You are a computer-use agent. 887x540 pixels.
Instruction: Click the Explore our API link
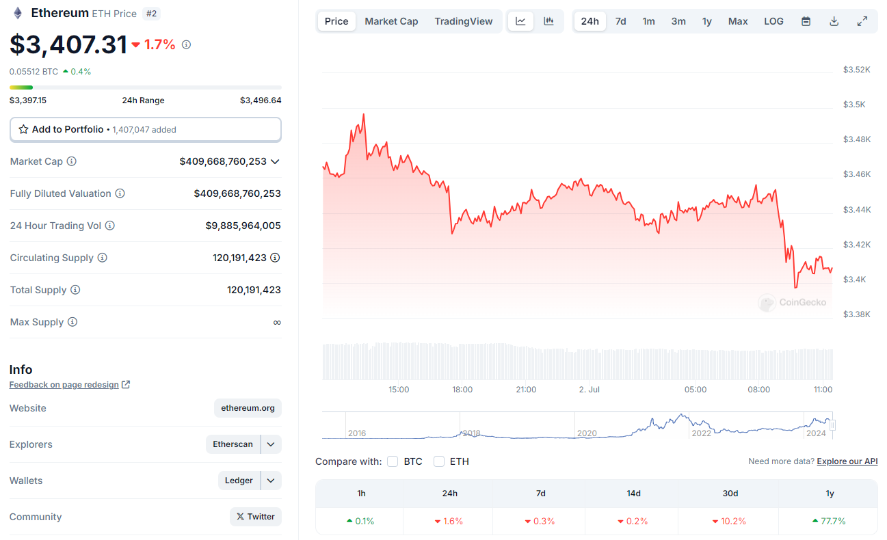(847, 461)
